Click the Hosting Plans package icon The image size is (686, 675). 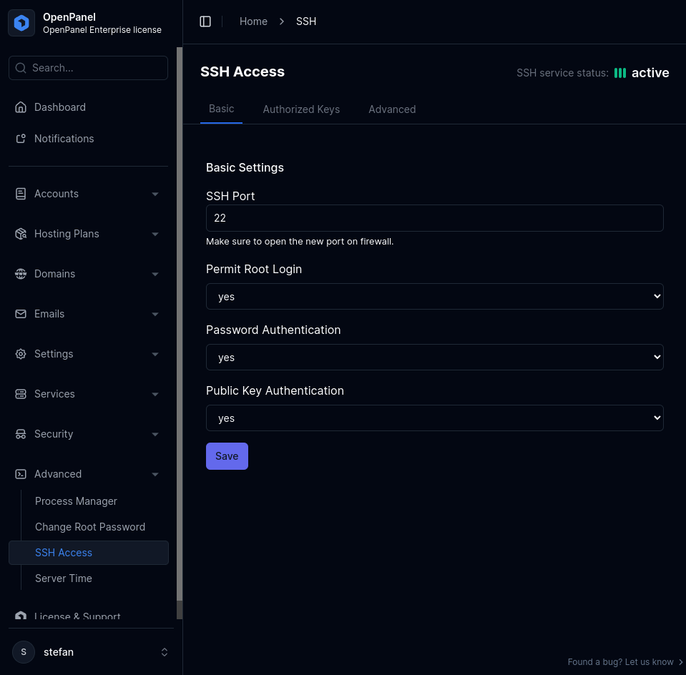click(x=21, y=234)
